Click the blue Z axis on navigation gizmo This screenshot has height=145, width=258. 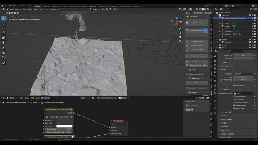point(177,18)
